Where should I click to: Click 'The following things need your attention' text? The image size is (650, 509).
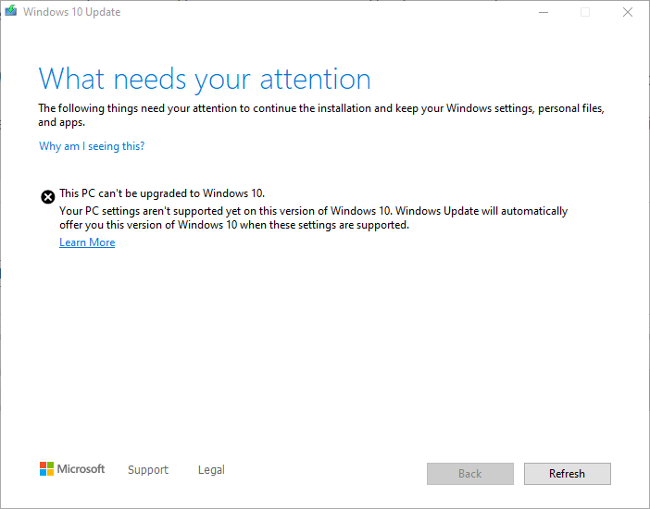pos(321,115)
